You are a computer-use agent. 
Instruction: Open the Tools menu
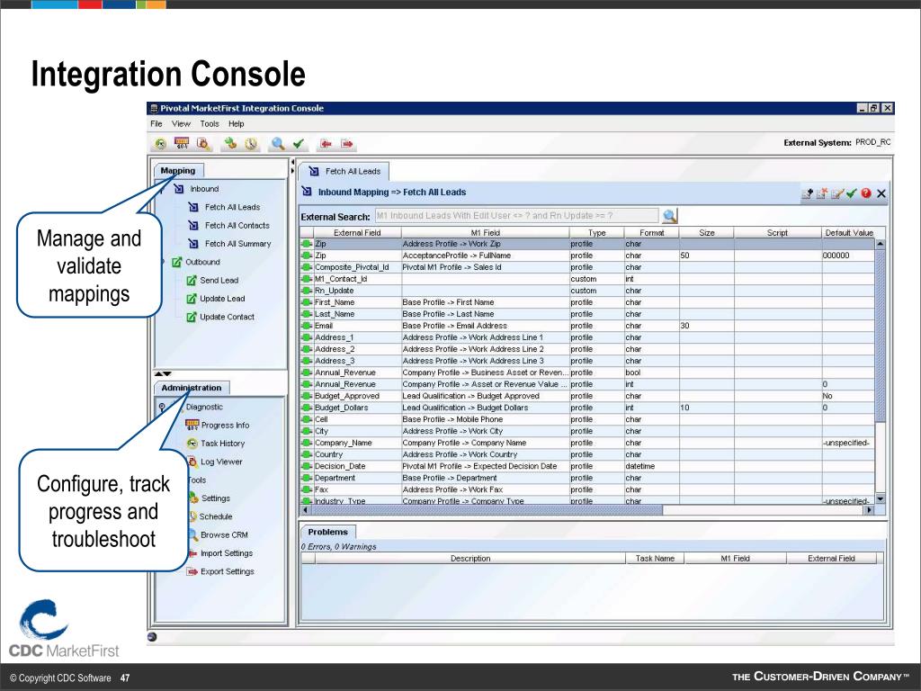click(x=209, y=124)
